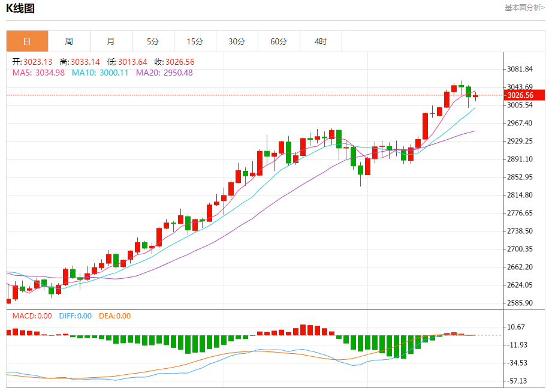Click the 2891.10 price axis label
This screenshot has width=549, height=388.
coord(520,159)
